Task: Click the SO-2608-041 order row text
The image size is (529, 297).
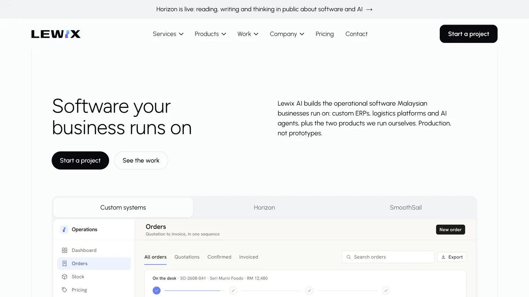Action: coord(210,278)
